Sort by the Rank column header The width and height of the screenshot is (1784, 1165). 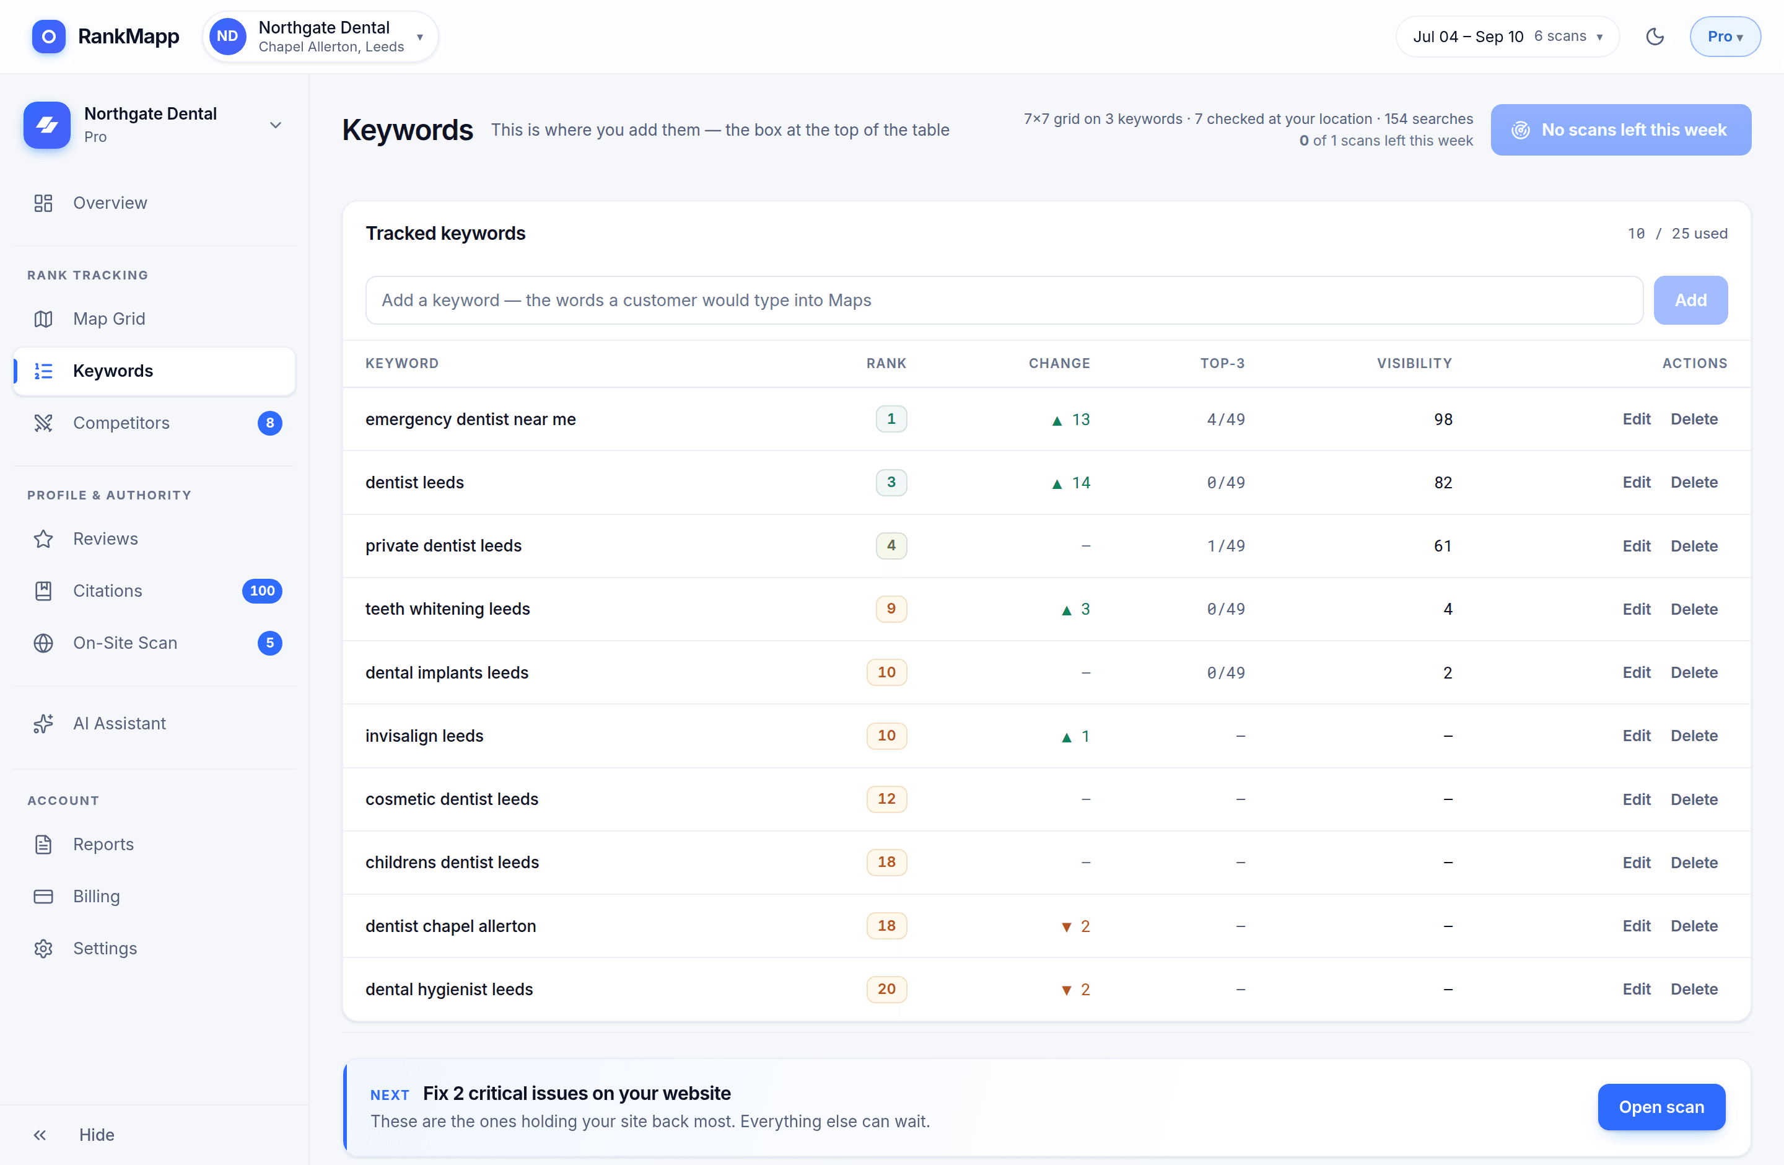click(886, 364)
